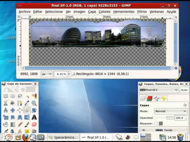190x142 pixels.
Task: Select the Scissors Select tool
Action: [6, 103]
